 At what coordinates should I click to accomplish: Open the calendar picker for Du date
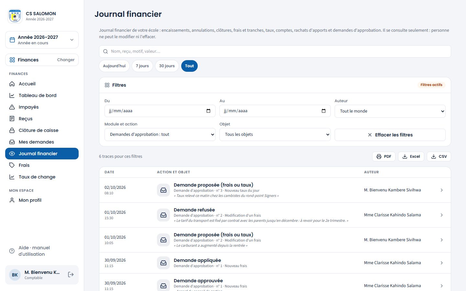(208, 111)
